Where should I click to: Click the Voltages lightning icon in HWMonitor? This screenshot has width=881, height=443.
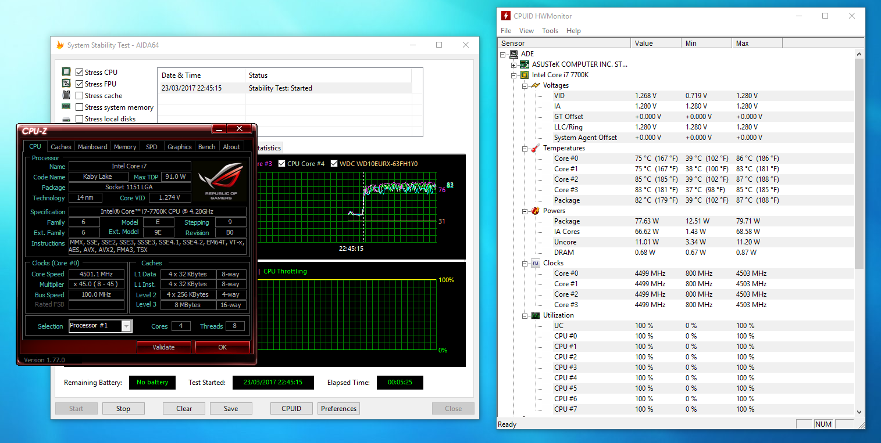[536, 85]
